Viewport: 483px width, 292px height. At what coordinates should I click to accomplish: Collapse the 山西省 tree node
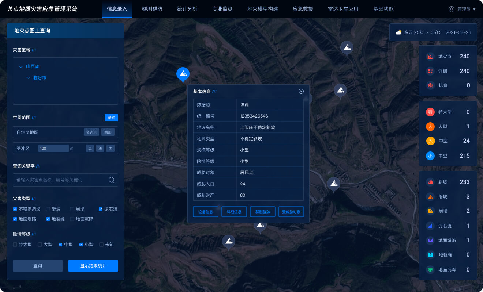point(20,67)
